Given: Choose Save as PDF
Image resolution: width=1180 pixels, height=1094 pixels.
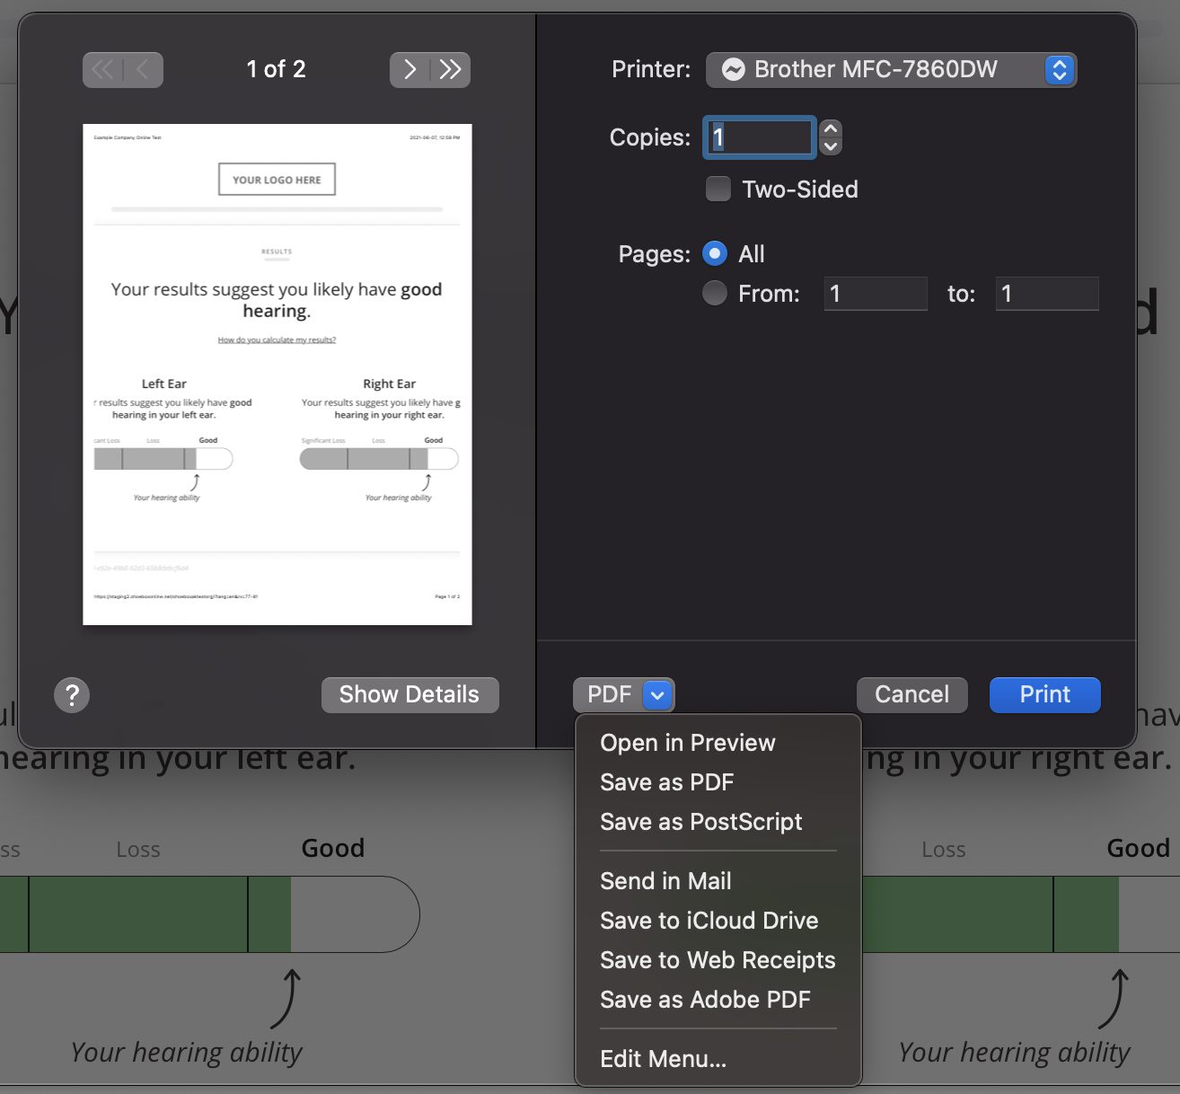Looking at the screenshot, I should tap(718, 782).
